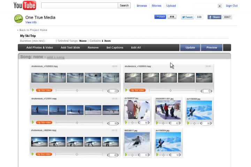
Task: Click the Preview button
Action: [x=212, y=47]
